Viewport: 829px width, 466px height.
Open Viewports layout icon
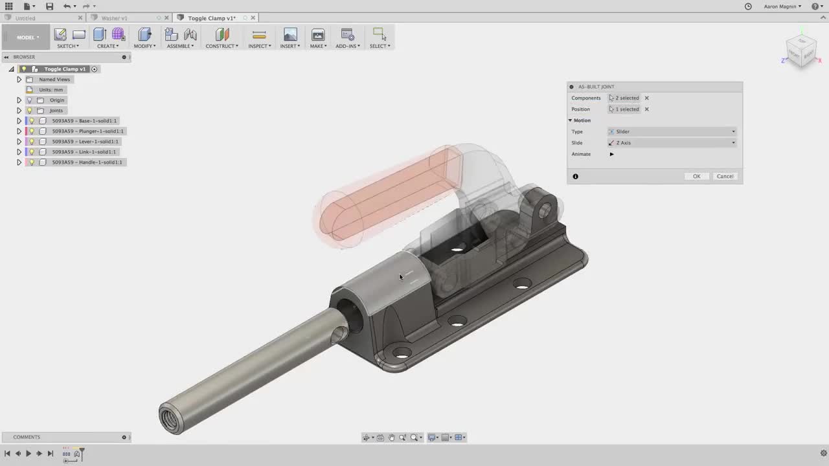tap(459, 438)
